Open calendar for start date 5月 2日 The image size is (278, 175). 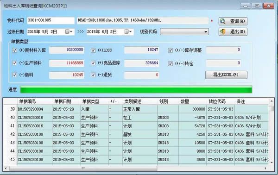[x=69, y=31]
